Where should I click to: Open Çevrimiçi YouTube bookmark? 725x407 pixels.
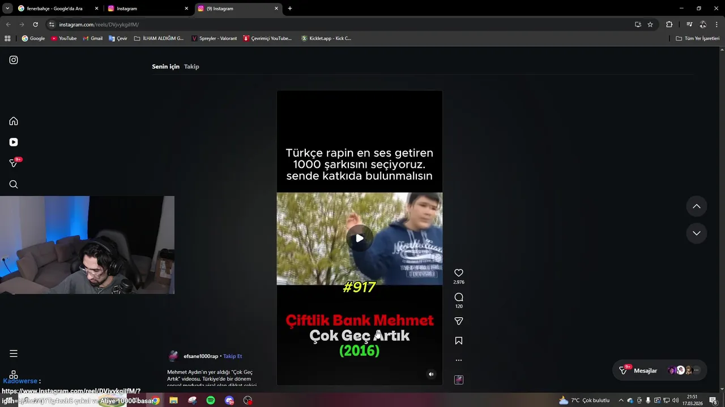point(267,38)
